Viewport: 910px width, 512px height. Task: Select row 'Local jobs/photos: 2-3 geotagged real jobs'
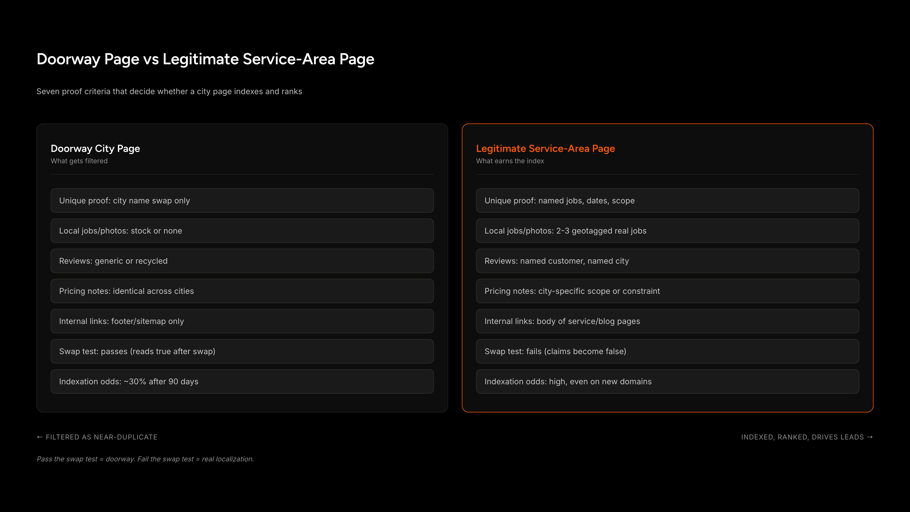tap(668, 231)
